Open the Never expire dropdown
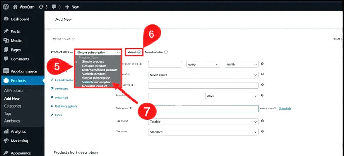Viewport: 344px width, 156px height. (x=203, y=75)
